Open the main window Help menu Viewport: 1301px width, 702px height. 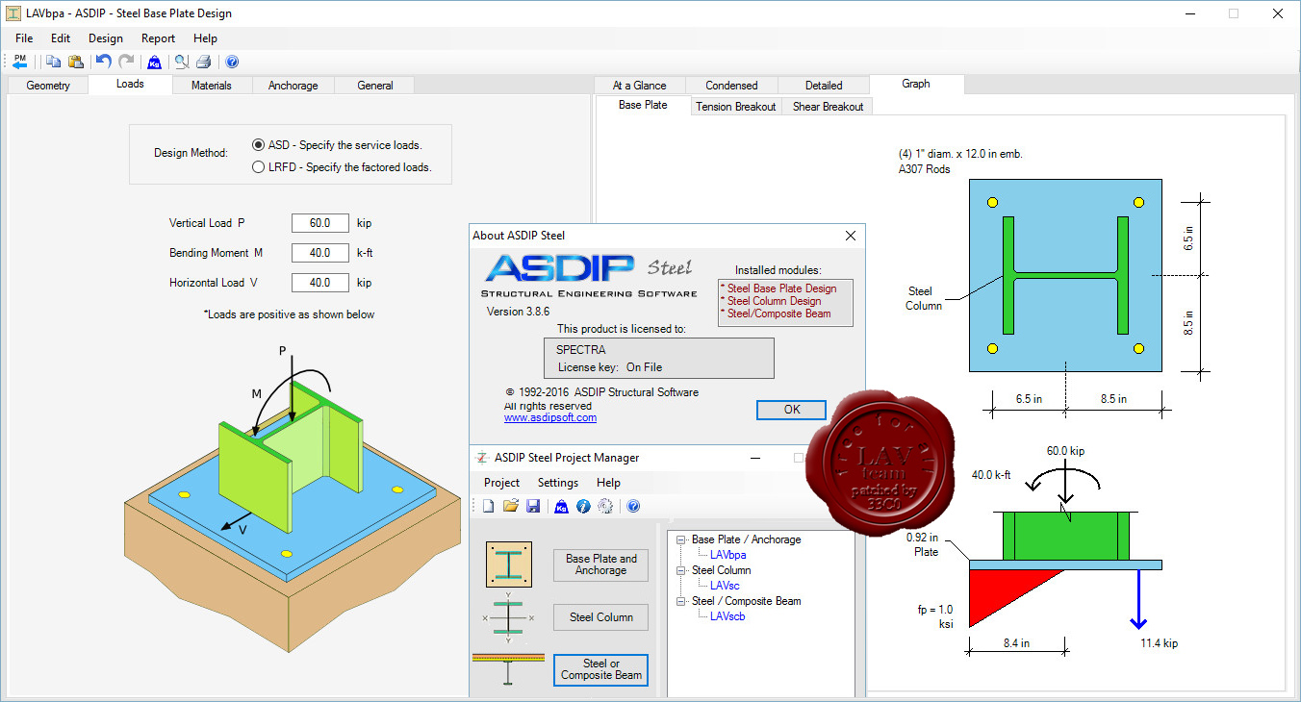pos(205,38)
